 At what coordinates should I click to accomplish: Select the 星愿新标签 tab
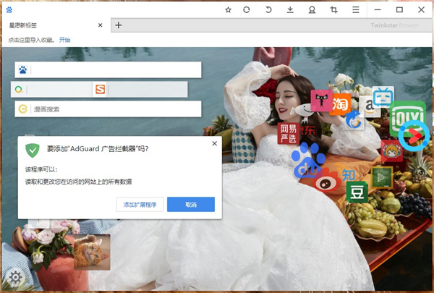[51, 25]
